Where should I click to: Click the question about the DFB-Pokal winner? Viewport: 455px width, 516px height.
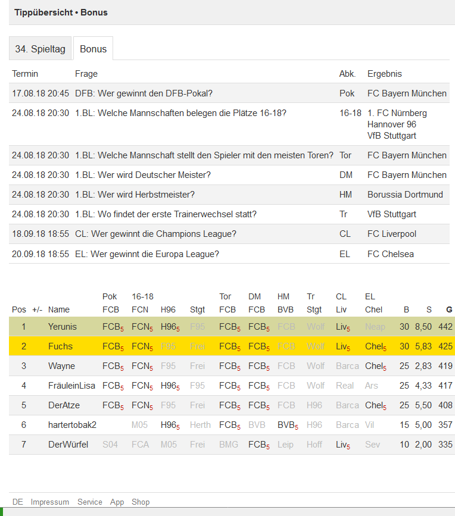[x=144, y=93]
